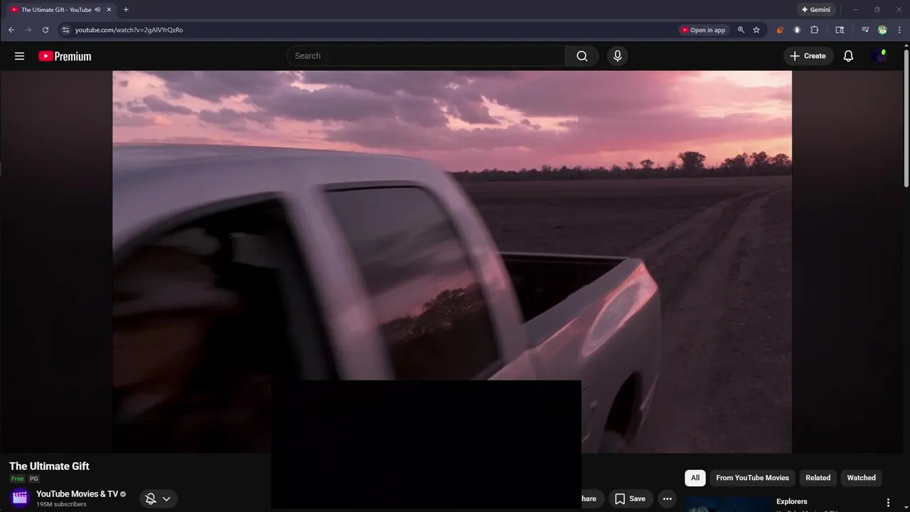
Task: Expand the notification preference chevron
Action: point(166,498)
